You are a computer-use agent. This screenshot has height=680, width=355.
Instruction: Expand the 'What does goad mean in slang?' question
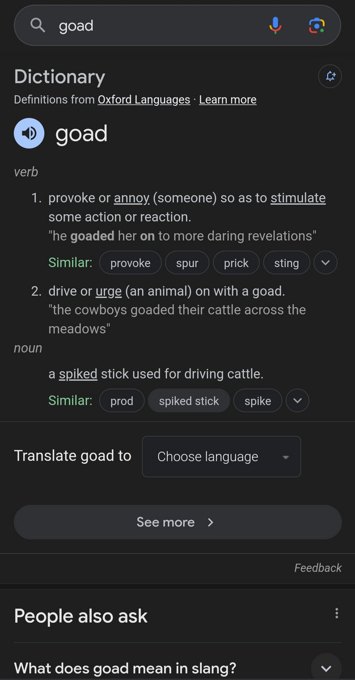point(326,668)
